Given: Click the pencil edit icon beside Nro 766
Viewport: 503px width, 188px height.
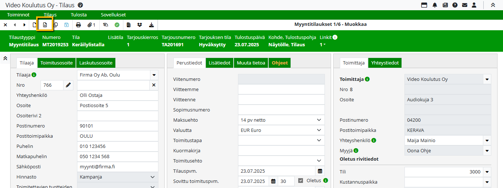Looking at the screenshot, I should 68,85.
